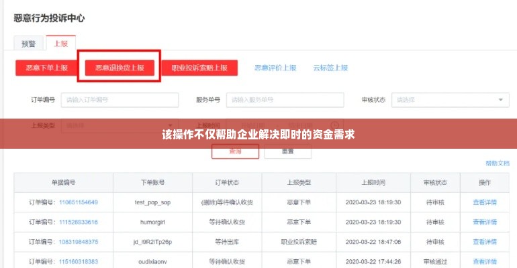Open the 帮助文档 help link
The image size is (517, 268).
(498, 163)
